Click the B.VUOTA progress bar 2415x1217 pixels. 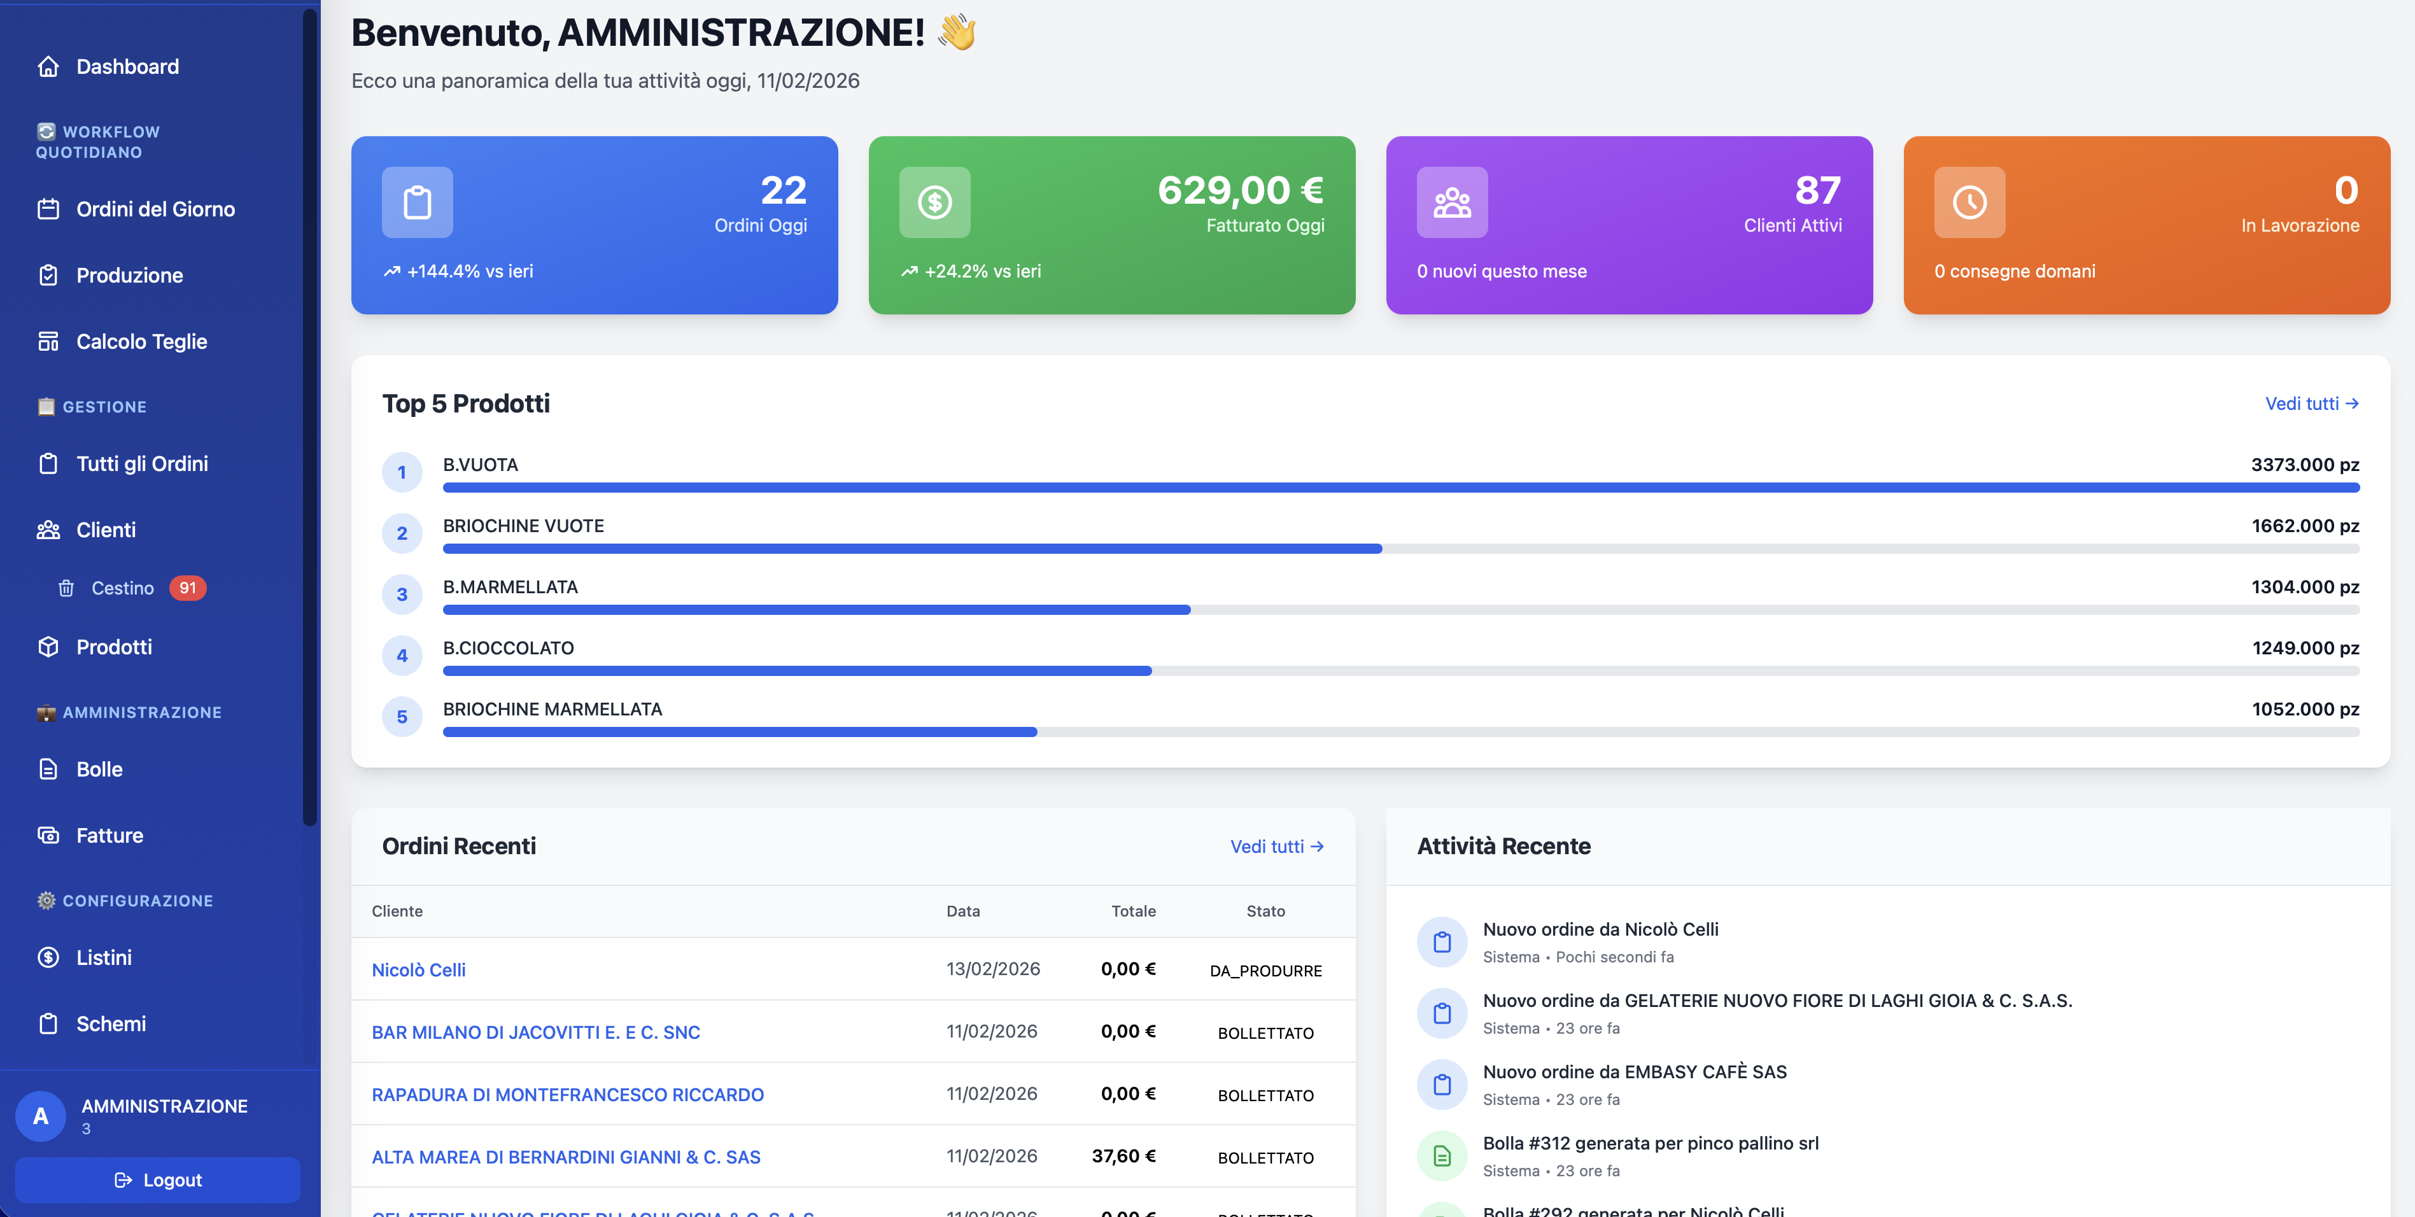[x=1400, y=488]
